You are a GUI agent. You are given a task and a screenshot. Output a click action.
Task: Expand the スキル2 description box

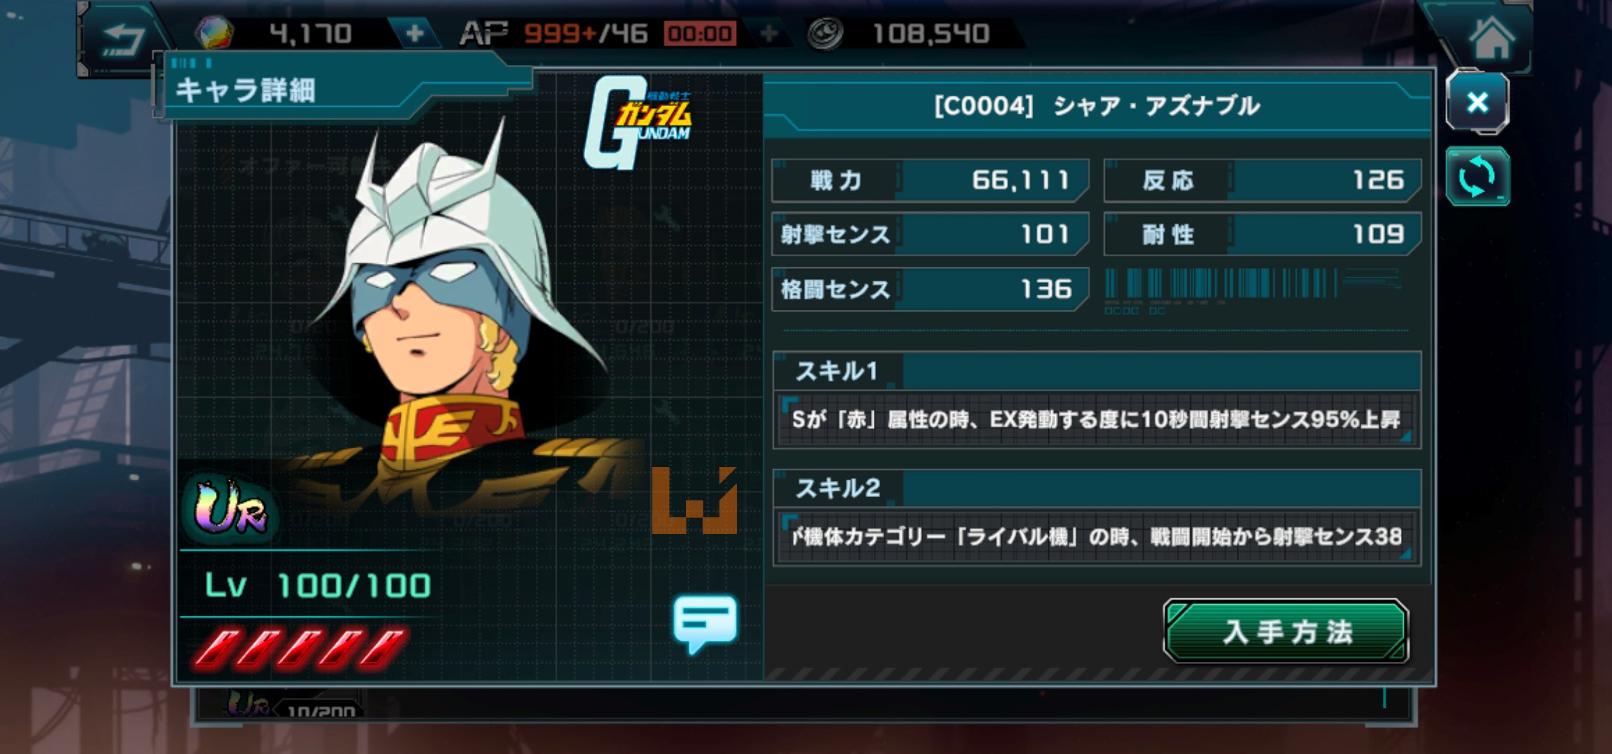click(x=1097, y=537)
